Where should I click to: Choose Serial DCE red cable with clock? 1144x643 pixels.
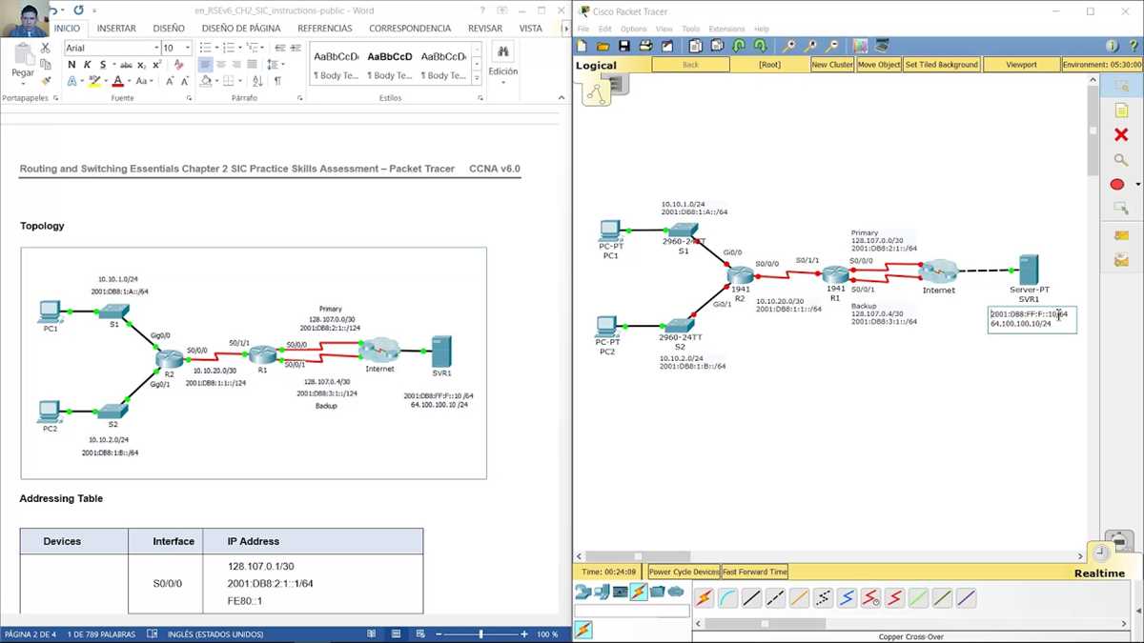point(870,598)
